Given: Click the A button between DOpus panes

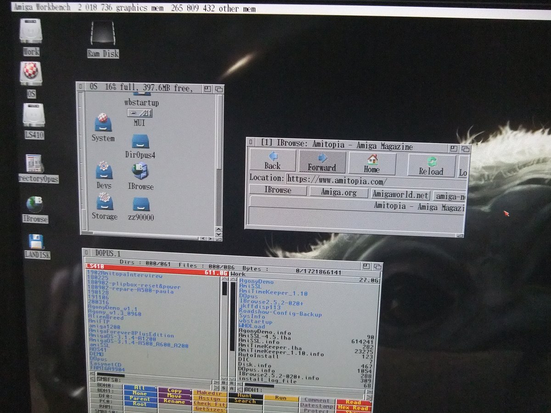Looking at the screenshot, I should pyautogui.click(x=232, y=388).
